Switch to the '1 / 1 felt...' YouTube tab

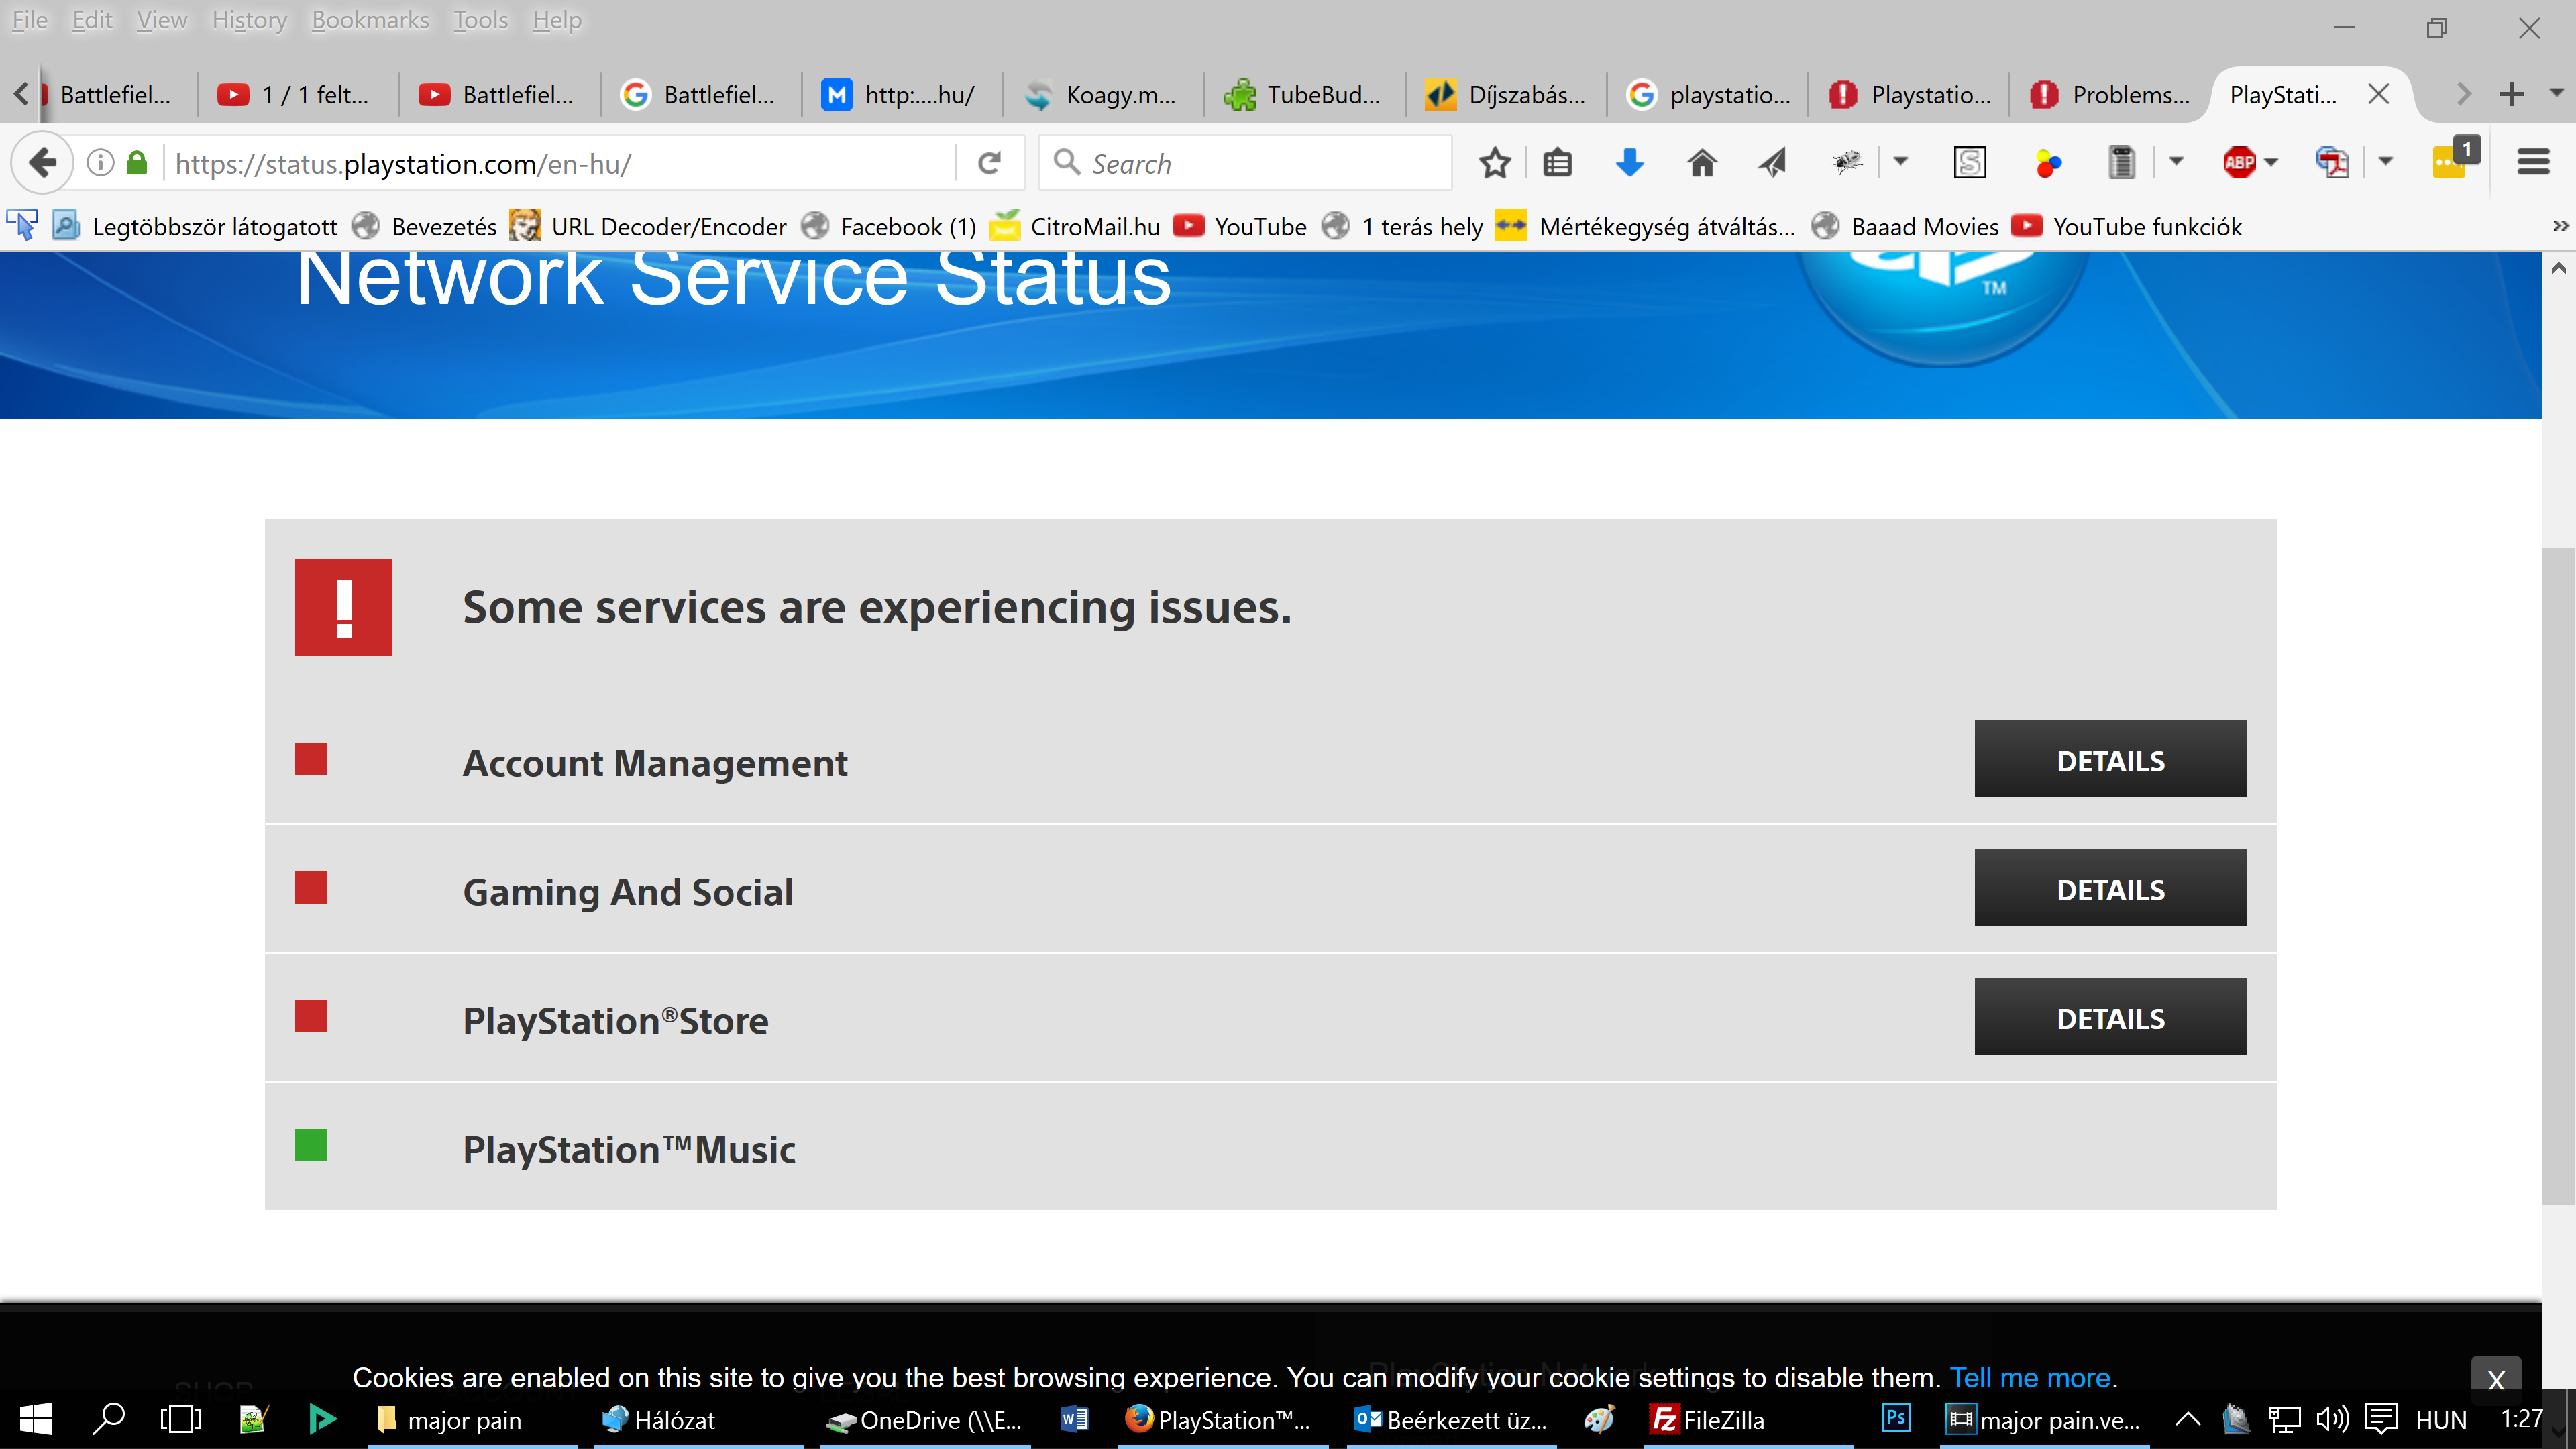[x=298, y=95]
